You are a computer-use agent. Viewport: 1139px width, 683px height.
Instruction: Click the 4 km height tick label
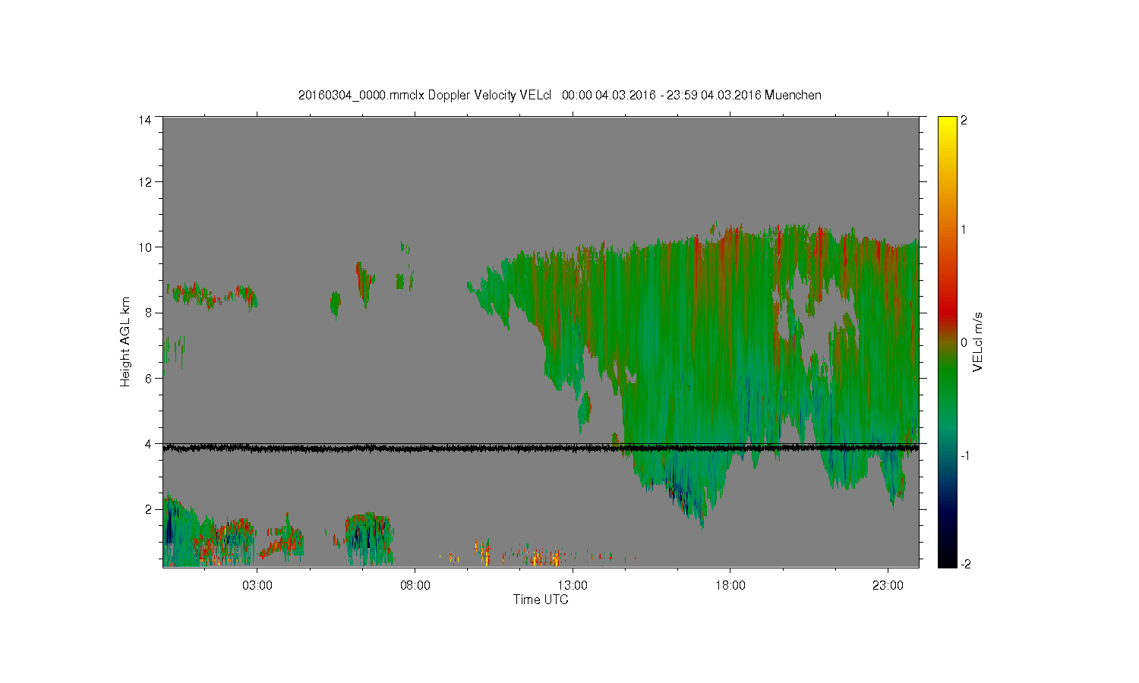click(x=148, y=443)
